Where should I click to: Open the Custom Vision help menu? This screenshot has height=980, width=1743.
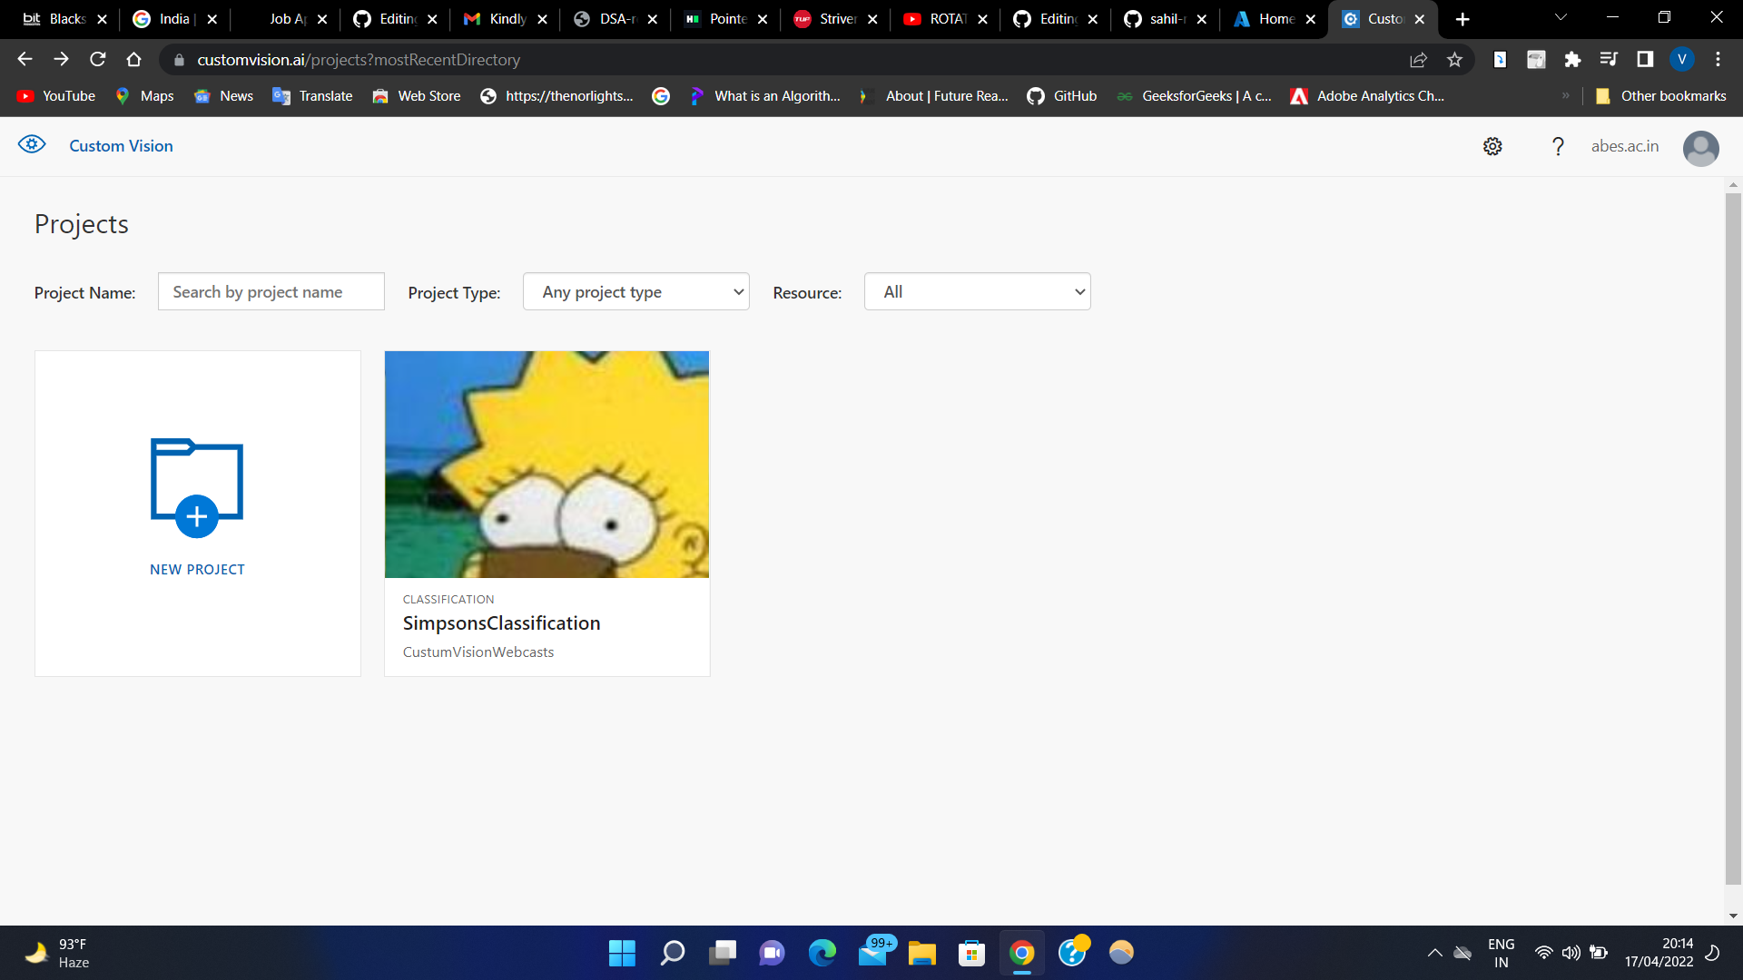(1558, 146)
